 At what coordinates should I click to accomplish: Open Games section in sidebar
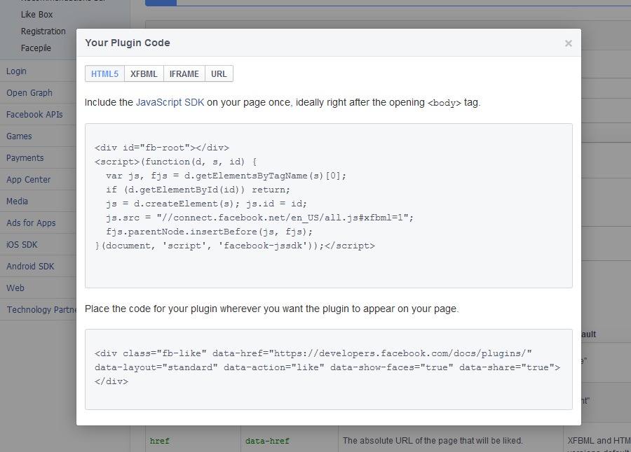click(x=19, y=136)
